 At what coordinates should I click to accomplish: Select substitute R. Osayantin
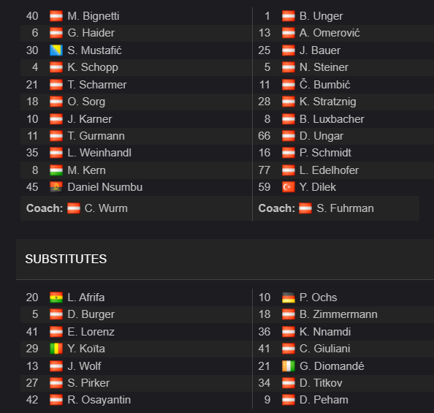[x=99, y=400]
